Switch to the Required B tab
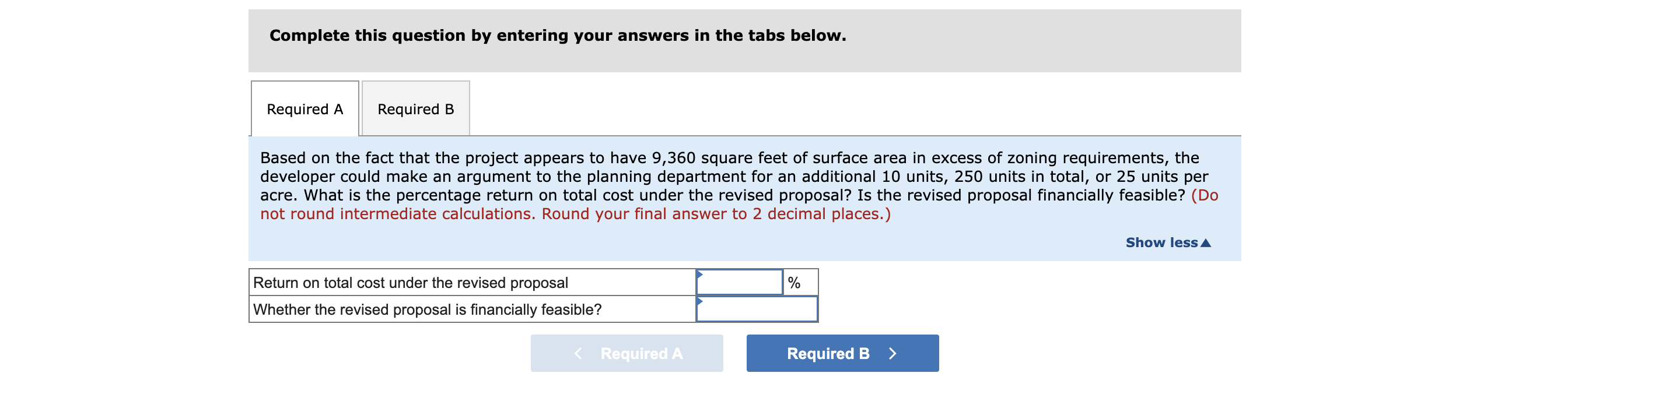 tap(415, 109)
